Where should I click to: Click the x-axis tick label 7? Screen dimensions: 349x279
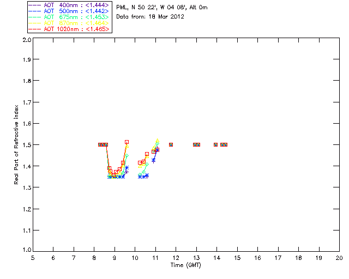coord(74,258)
